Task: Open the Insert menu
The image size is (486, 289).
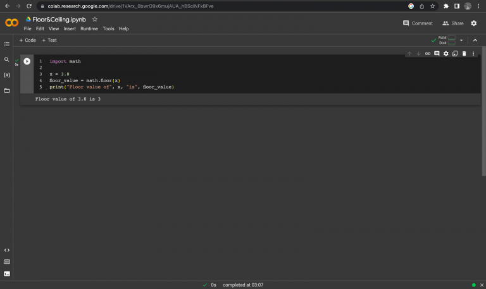Action: click(70, 28)
